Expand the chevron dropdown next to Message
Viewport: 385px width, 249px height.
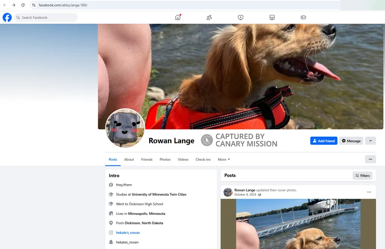[371, 141]
